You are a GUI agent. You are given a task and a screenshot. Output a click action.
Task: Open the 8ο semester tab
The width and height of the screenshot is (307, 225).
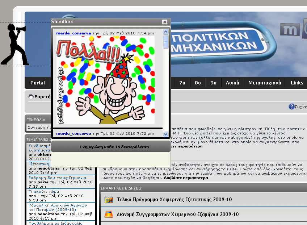click(198, 83)
